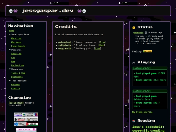Click the 'Human!' badge
The image size is (176, 132).
point(20,119)
